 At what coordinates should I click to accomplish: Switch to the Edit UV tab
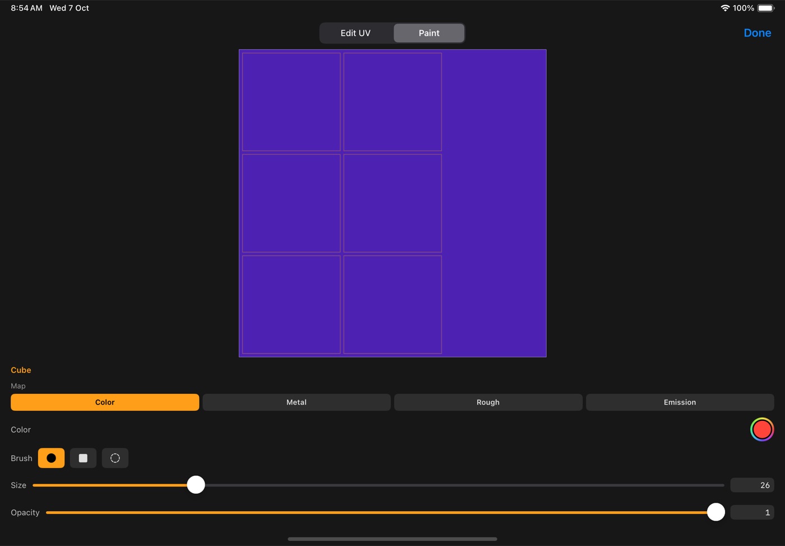point(355,33)
